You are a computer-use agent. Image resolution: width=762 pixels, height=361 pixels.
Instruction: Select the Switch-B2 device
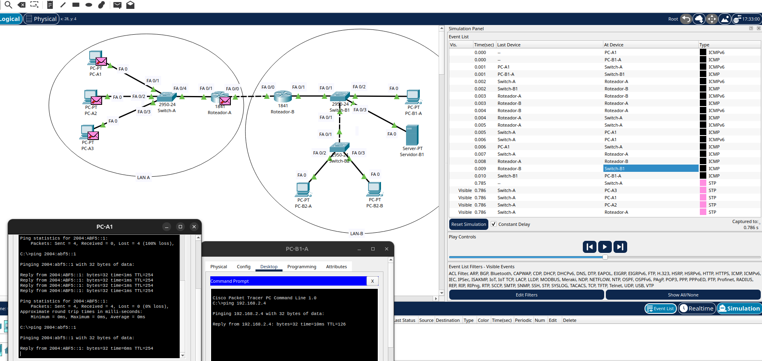(x=339, y=147)
